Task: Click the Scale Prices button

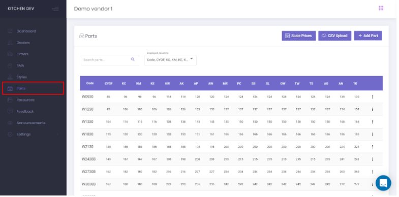Action: (299, 36)
